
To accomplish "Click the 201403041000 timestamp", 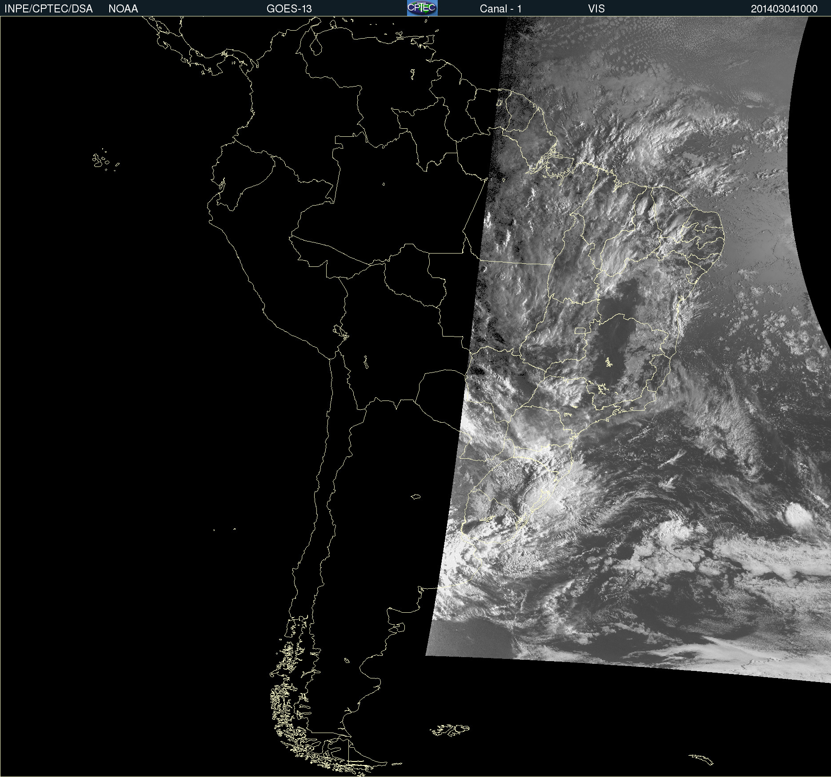I will 784,9.
